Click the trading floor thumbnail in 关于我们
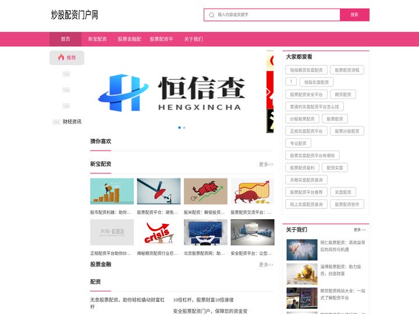This screenshot has height=314, width=419. (x=302, y=298)
